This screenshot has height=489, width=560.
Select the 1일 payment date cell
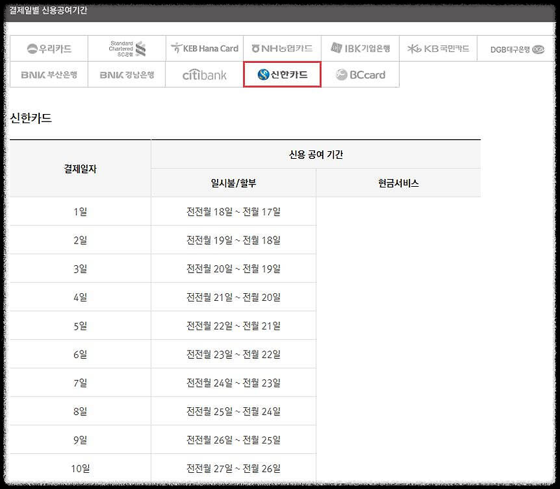(x=80, y=211)
